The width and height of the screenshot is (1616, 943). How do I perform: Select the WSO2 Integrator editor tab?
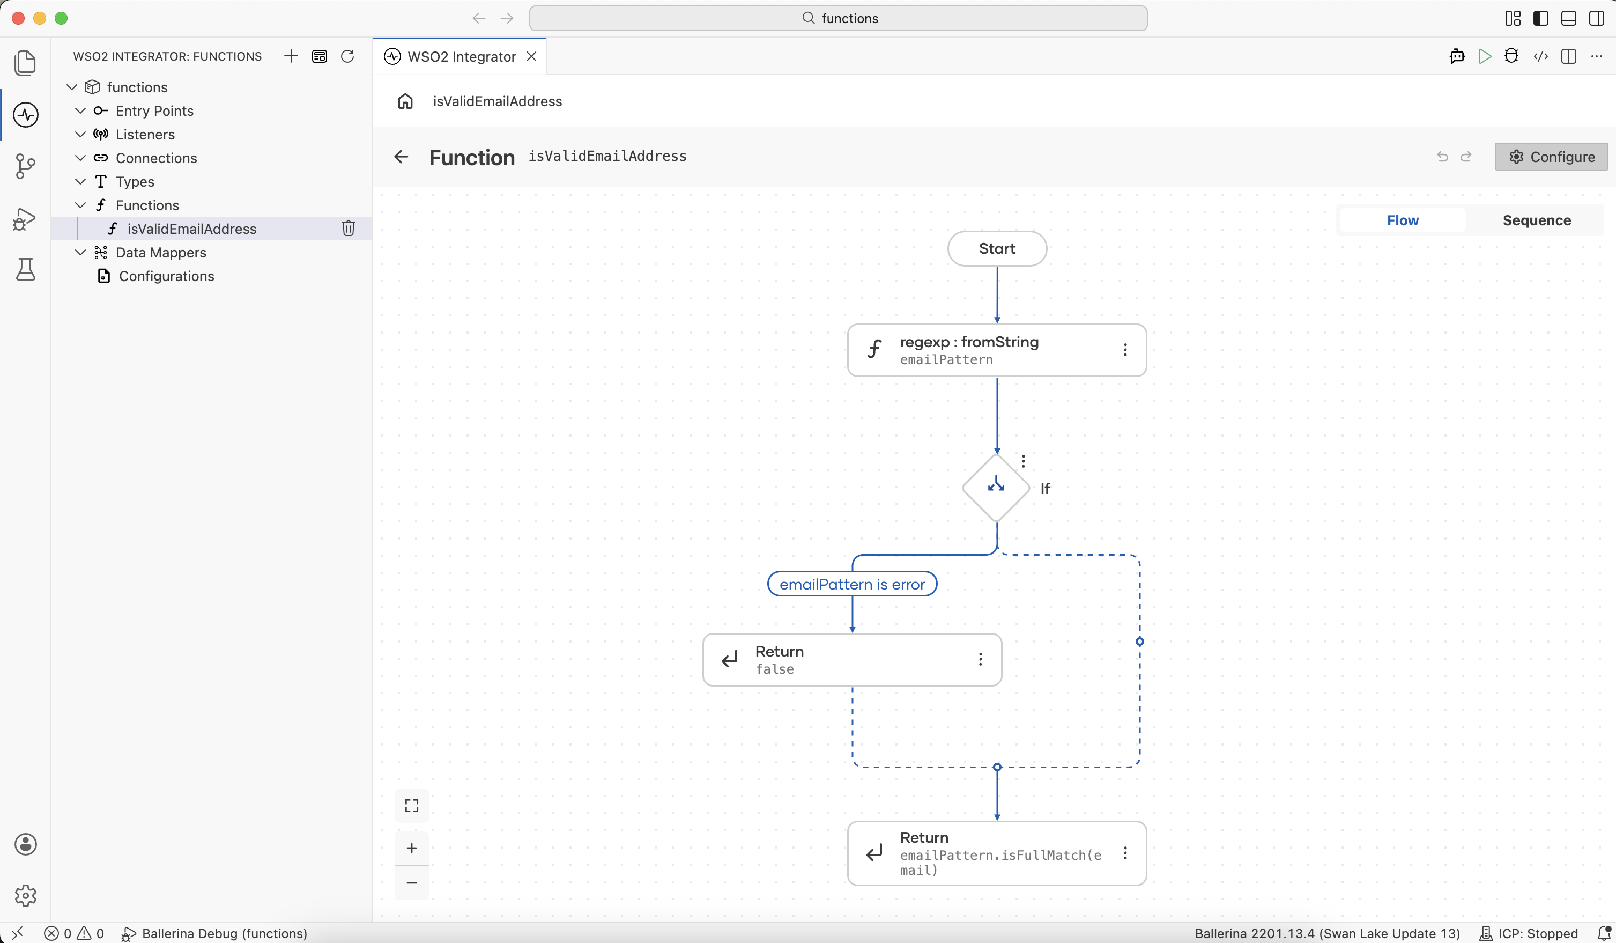pos(461,56)
